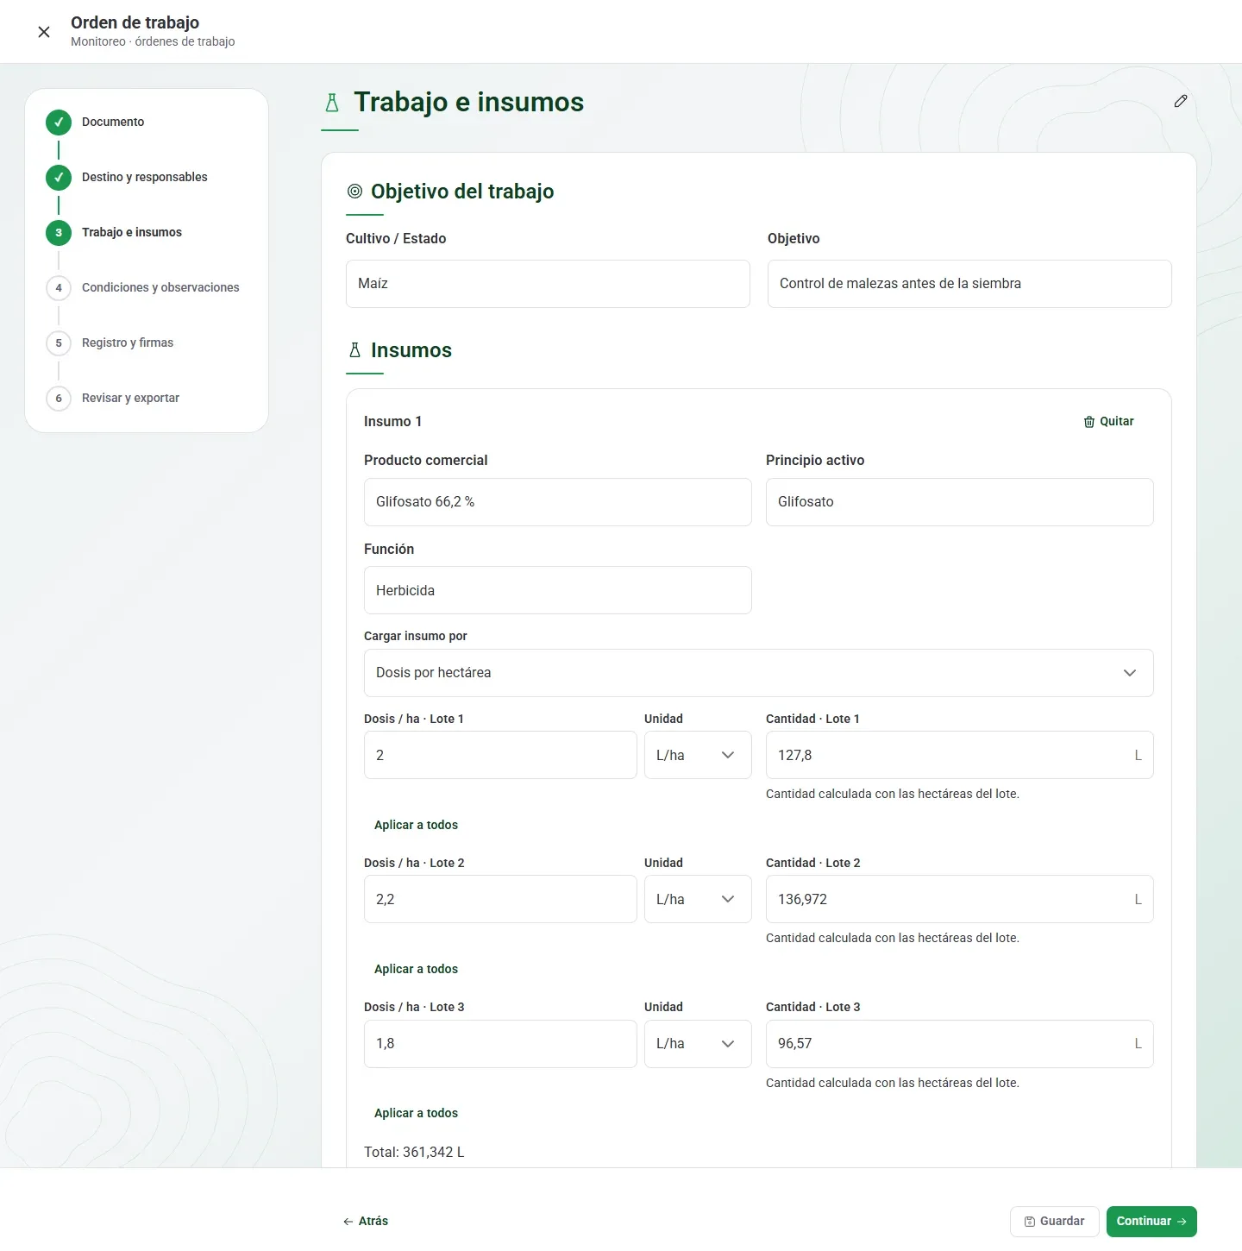Expand Unidad dropdown for Lote 3
Image resolution: width=1242 pixels, height=1251 pixels.
[x=698, y=1044]
